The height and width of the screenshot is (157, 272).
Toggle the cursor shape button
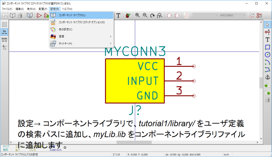pyautogui.click(x=4, y=47)
